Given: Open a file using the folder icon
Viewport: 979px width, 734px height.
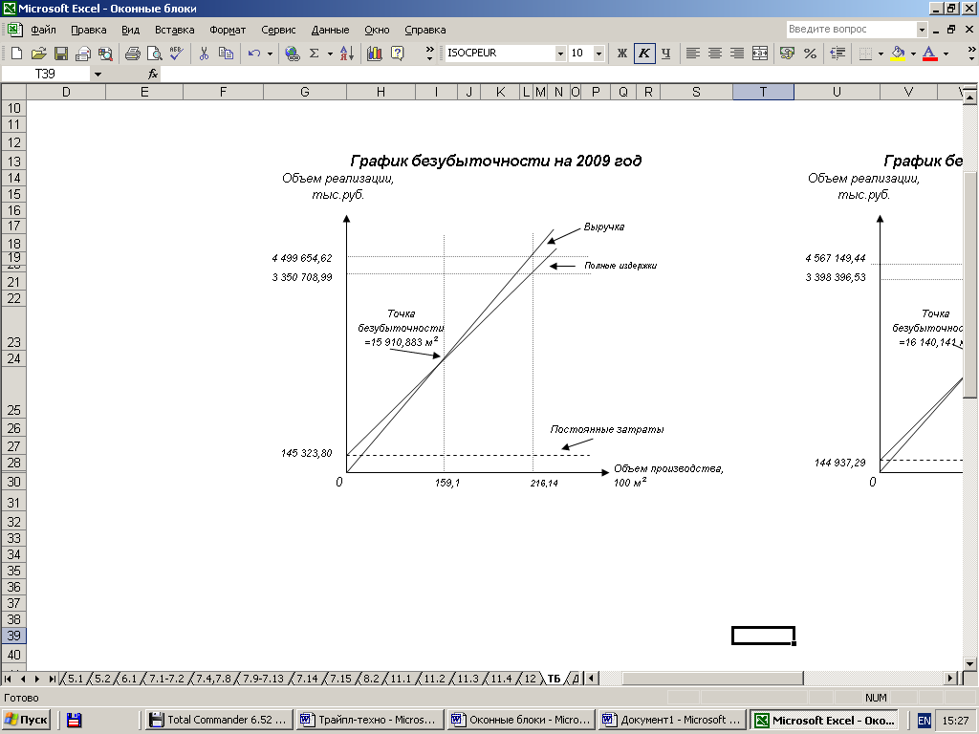Looking at the screenshot, I should pyautogui.click(x=38, y=54).
